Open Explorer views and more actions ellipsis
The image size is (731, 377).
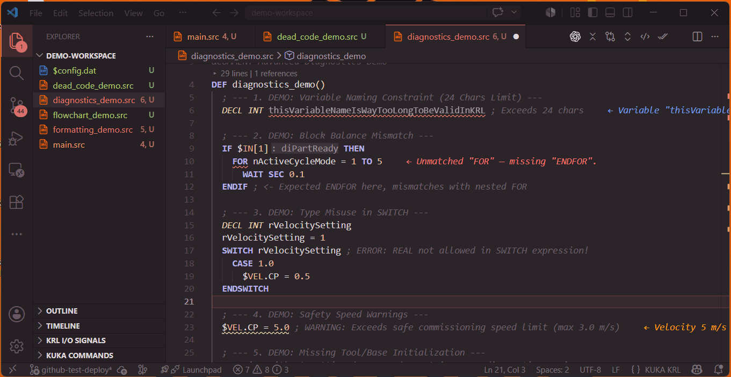(x=149, y=37)
